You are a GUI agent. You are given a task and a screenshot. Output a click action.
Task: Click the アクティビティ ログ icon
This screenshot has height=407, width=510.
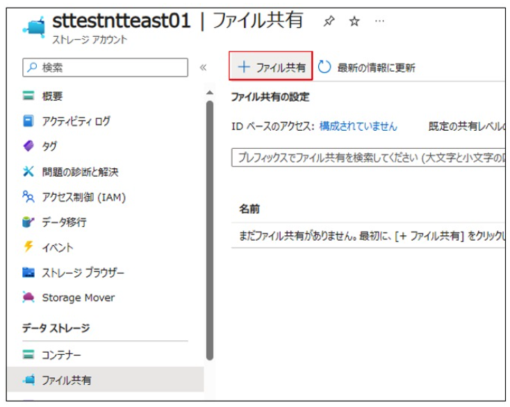coord(28,121)
